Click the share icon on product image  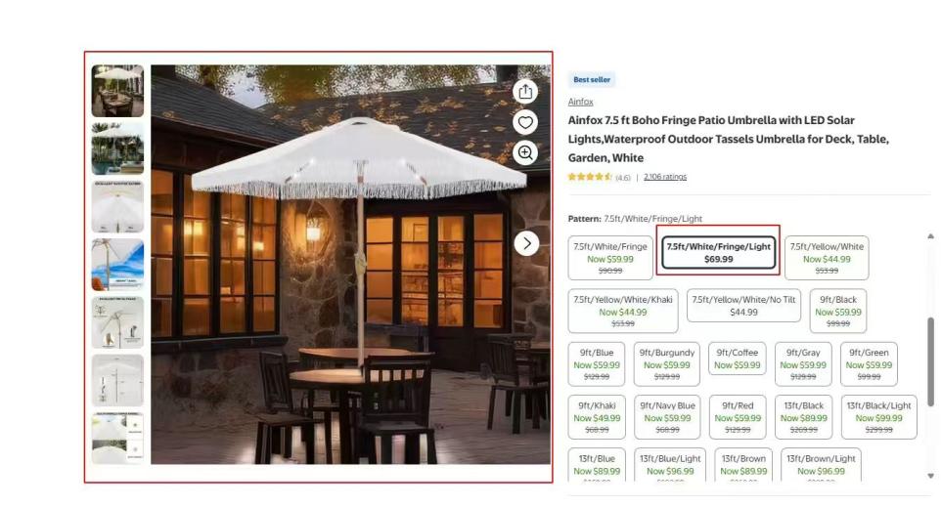click(x=525, y=92)
